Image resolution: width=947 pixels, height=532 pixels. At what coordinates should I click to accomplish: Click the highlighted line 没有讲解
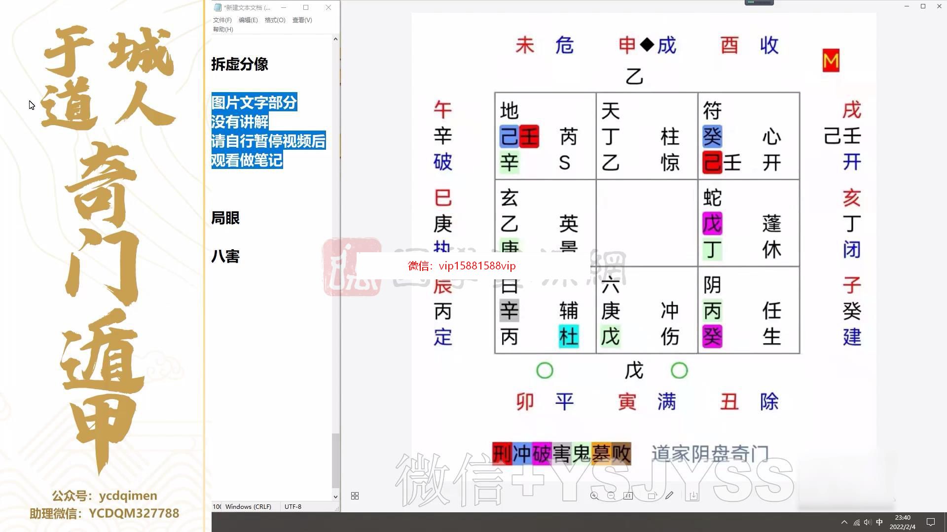(240, 122)
